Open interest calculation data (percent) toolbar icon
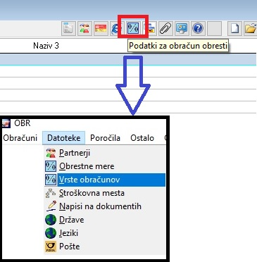This screenshot has height=262, width=257. (x=133, y=28)
